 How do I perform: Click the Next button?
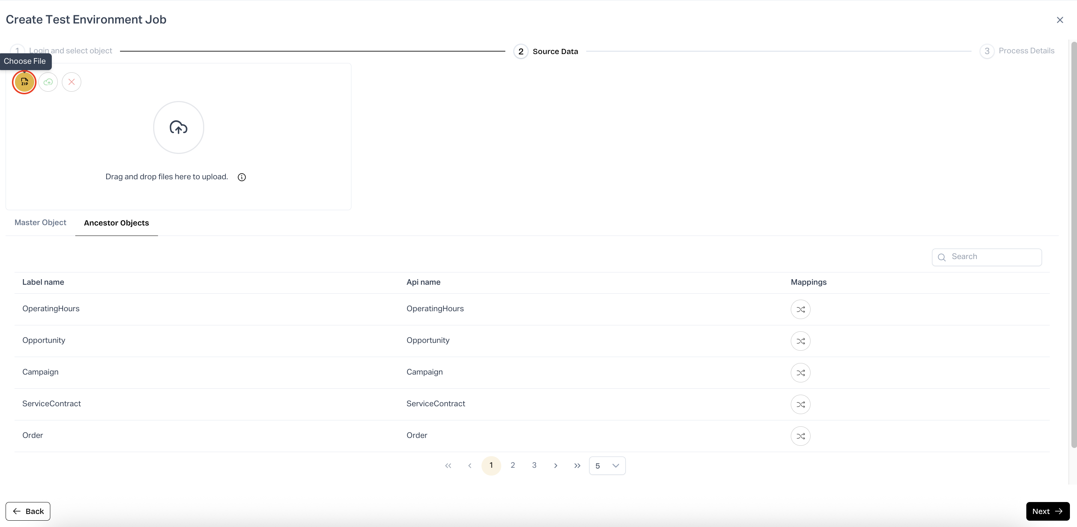click(x=1047, y=511)
